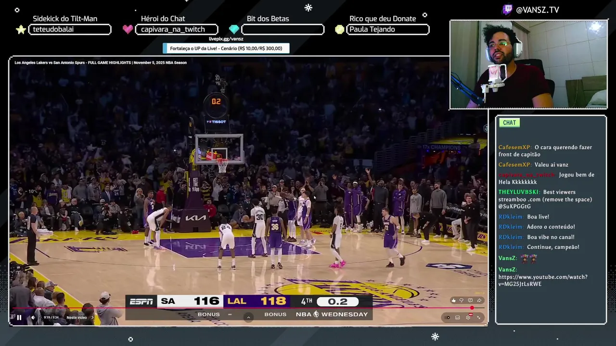
Task: Click the 'Paula Tejando' donor field
Action: click(388, 29)
